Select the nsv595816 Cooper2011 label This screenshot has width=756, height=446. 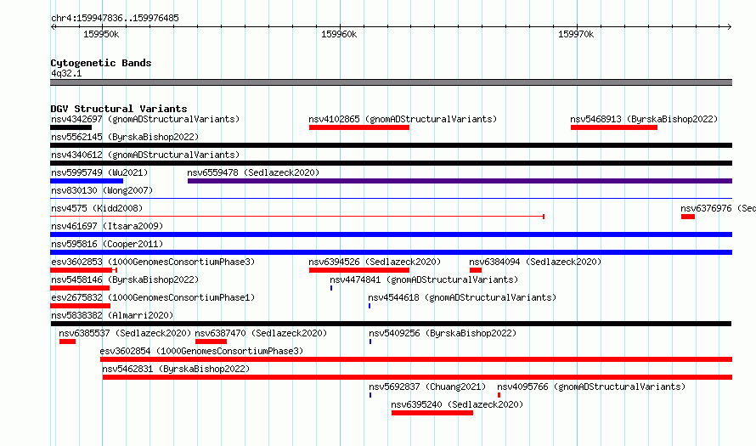point(107,244)
